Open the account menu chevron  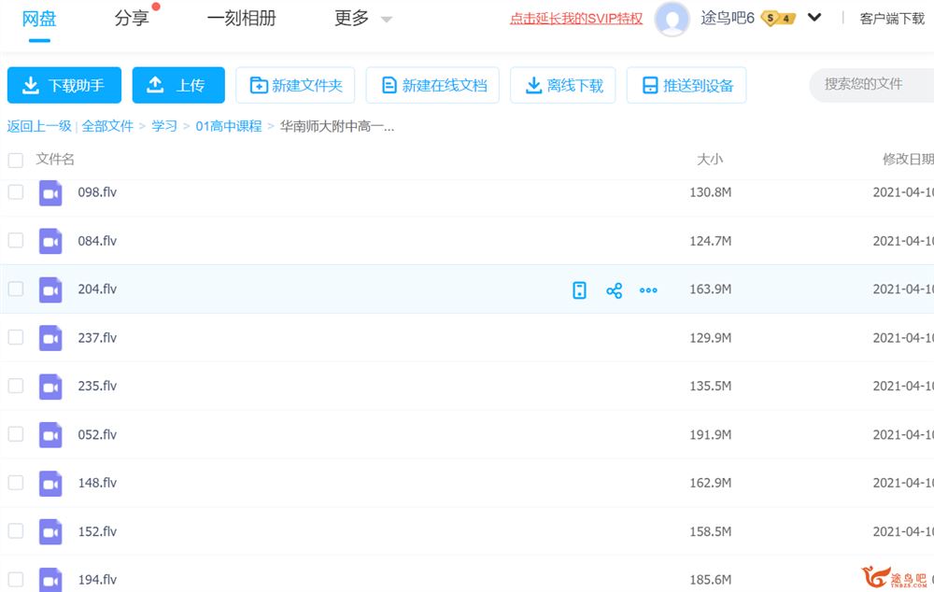pos(814,18)
